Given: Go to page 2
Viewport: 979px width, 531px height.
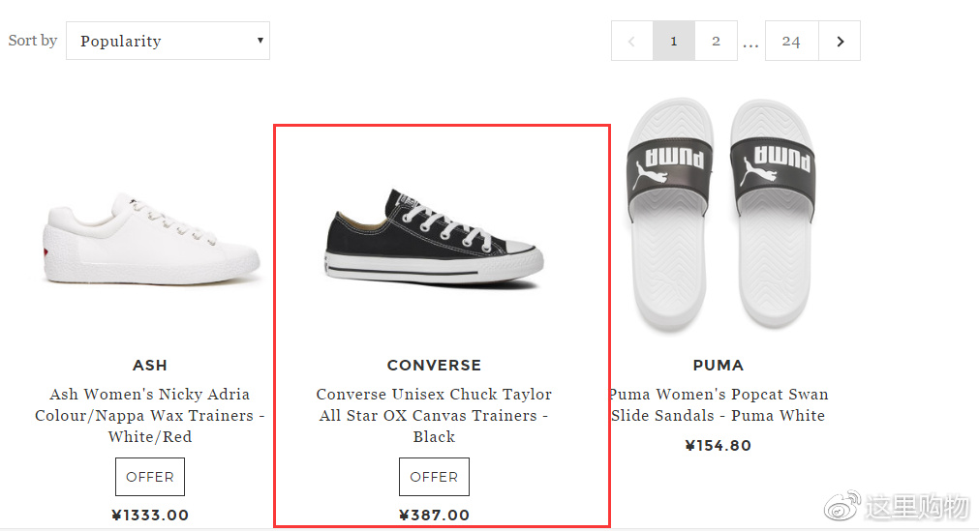Looking at the screenshot, I should point(717,41).
